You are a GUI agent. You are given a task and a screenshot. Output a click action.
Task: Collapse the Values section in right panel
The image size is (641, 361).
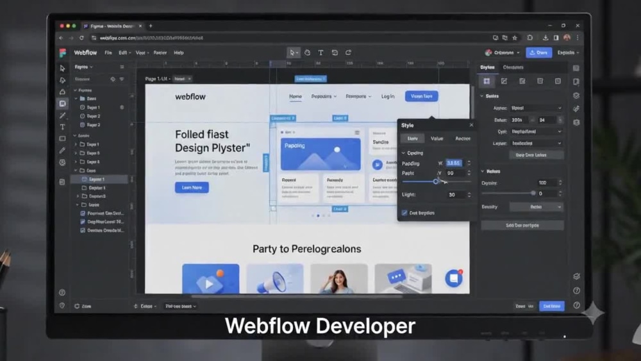pyautogui.click(x=483, y=171)
